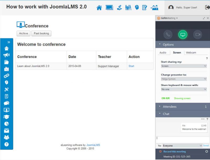Click the Quizzes head icon in sidebar
This screenshot has height=160, width=210.
tap(6, 83)
